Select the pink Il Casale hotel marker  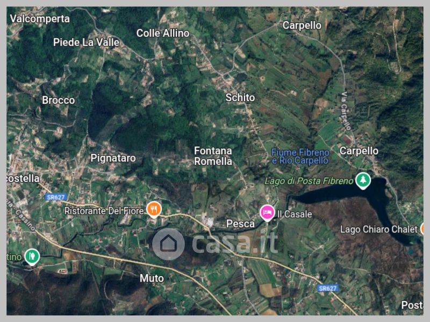(267, 213)
